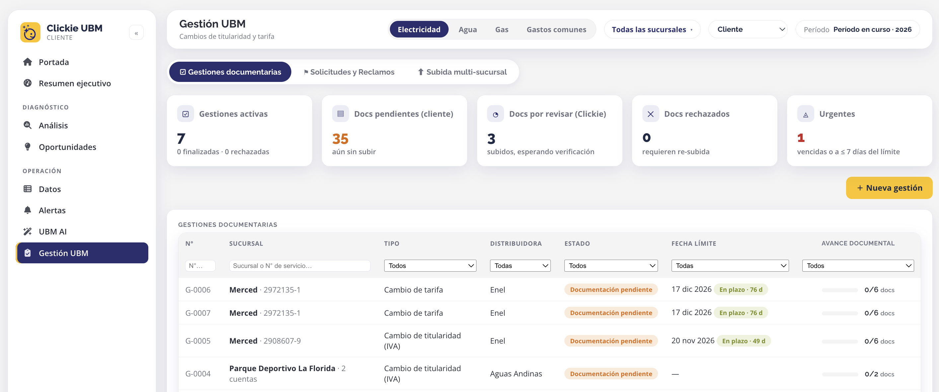Open the Avance documental filter dropdown
The width and height of the screenshot is (939, 392).
pyautogui.click(x=858, y=266)
